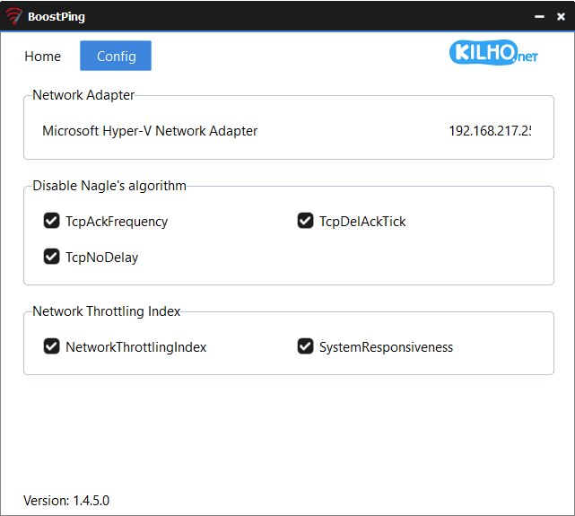Screen dimensions: 575x516
Task: Select the Config tab
Action: (x=116, y=56)
